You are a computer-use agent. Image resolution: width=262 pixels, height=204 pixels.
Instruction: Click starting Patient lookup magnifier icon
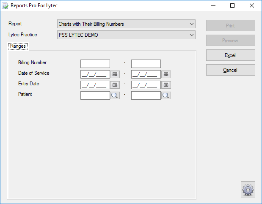click(115, 95)
